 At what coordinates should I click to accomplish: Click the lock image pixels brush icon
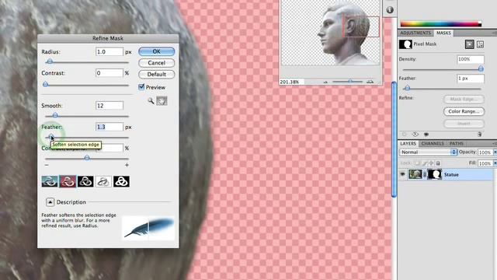[425, 163]
